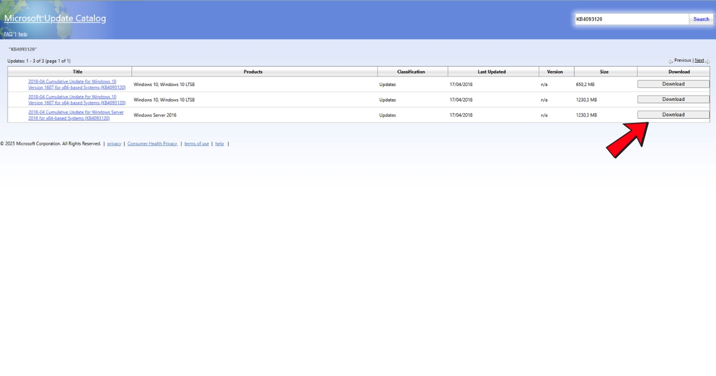Sort results by Classification column header
This screenshot has width=716, height=376.
(411, 72)
